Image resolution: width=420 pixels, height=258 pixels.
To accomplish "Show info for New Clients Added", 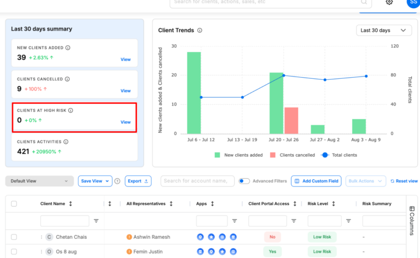I will click(68, 48).
